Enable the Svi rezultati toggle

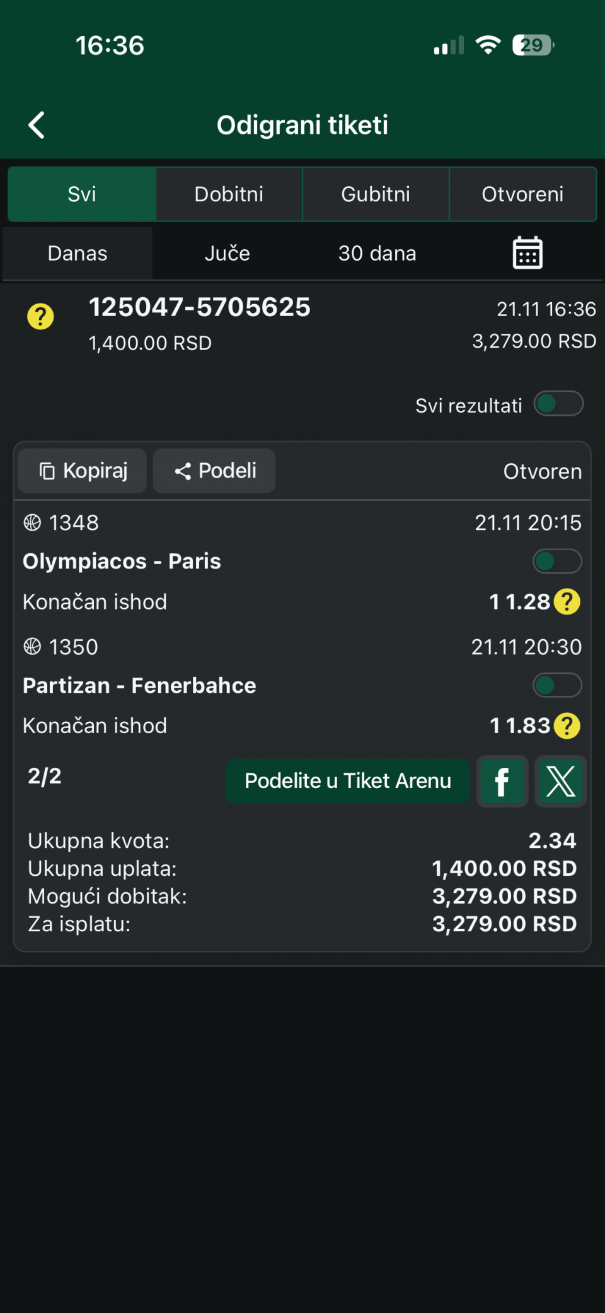point(558,404)
